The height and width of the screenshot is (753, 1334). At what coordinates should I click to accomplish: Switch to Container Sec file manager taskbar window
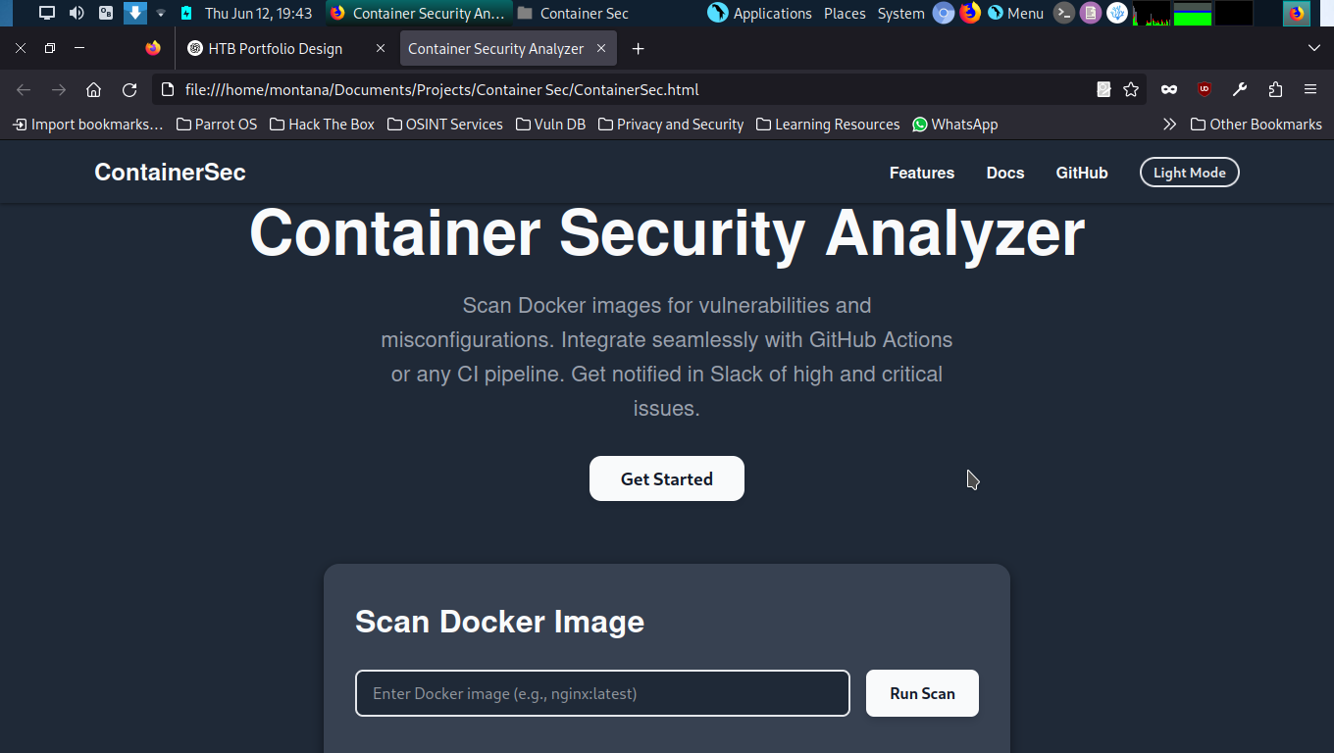tap(574, 13)
